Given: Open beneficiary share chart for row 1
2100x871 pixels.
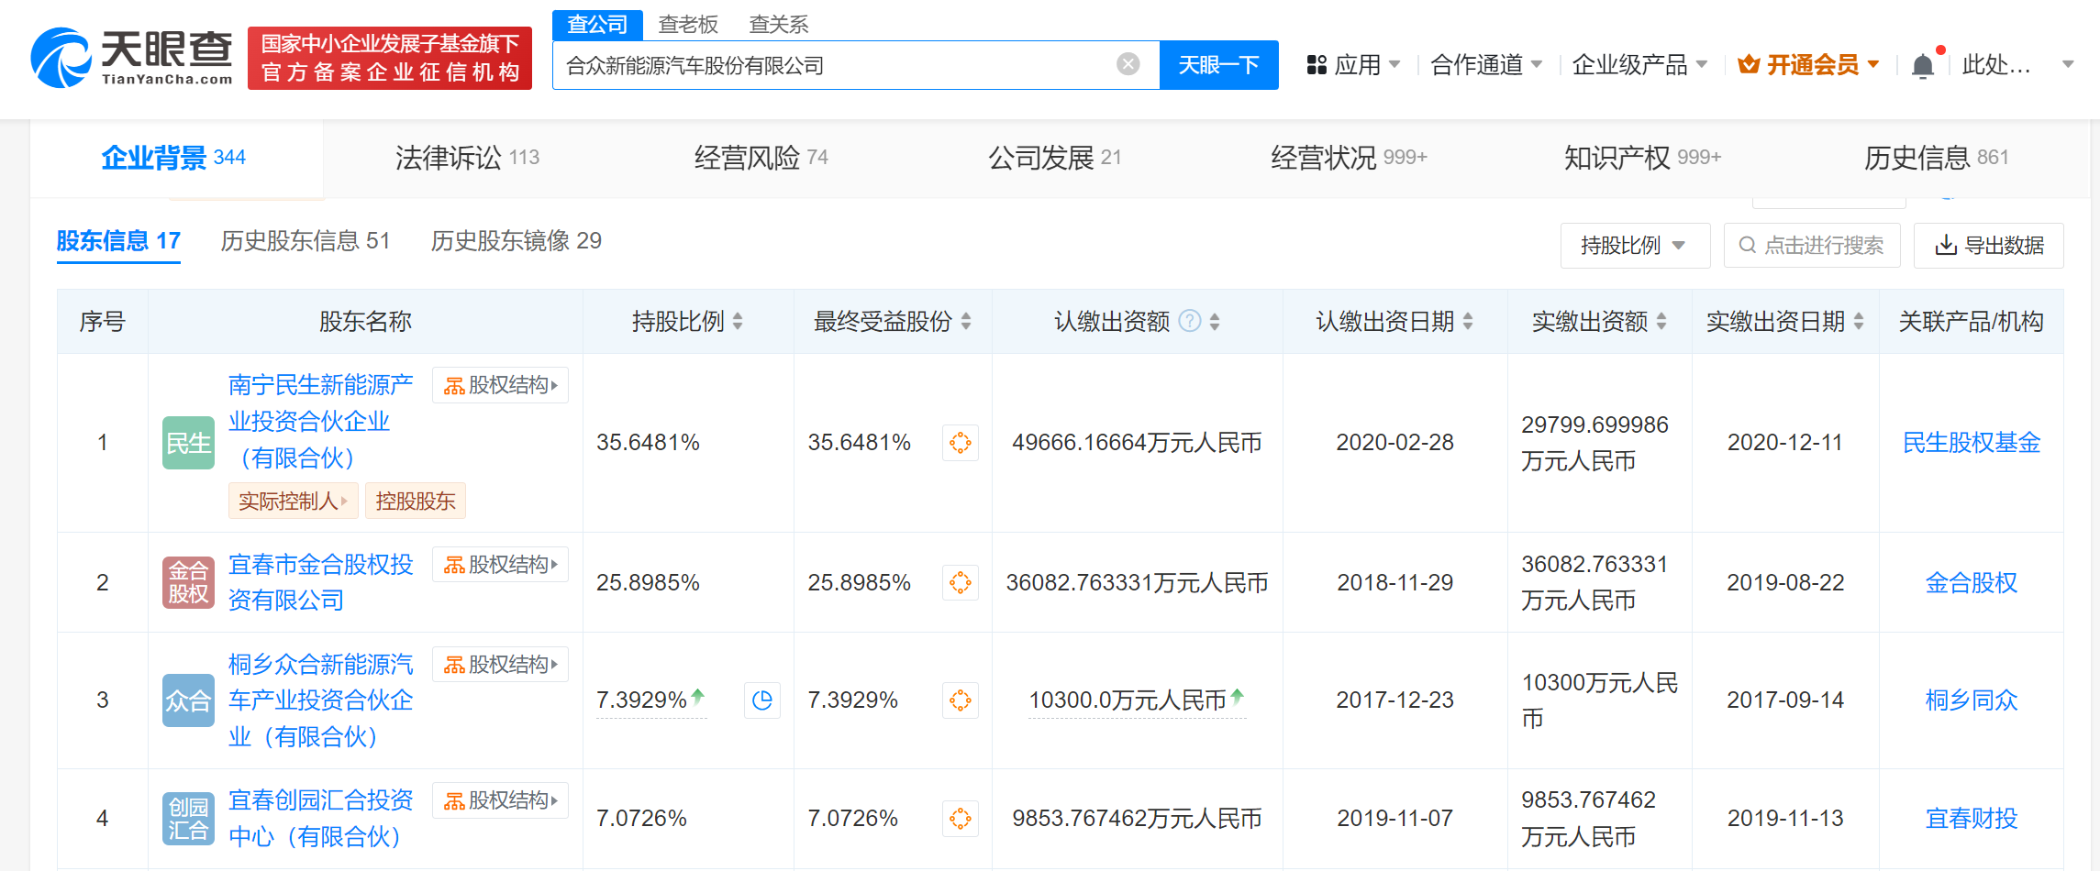Looking at the screenshot, I should (960, 443).
